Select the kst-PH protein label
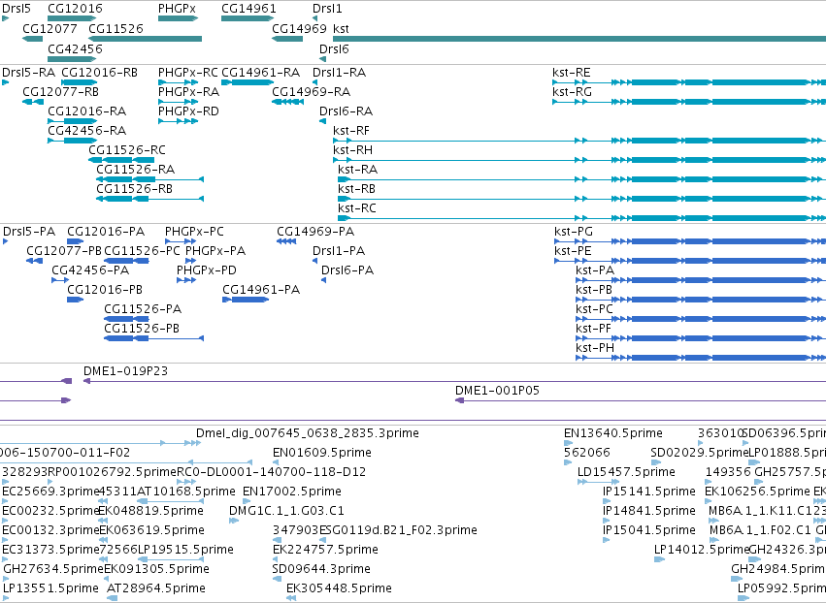Viewport: 826px width, 603px height. click(x=595, y=348)
